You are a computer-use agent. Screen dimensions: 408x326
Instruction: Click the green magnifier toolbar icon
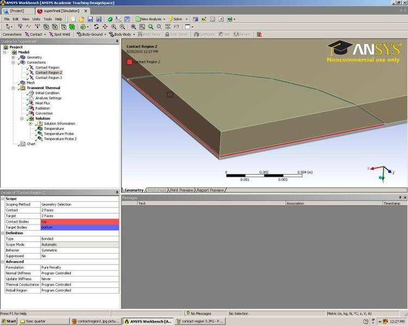(x=150, y=27)
